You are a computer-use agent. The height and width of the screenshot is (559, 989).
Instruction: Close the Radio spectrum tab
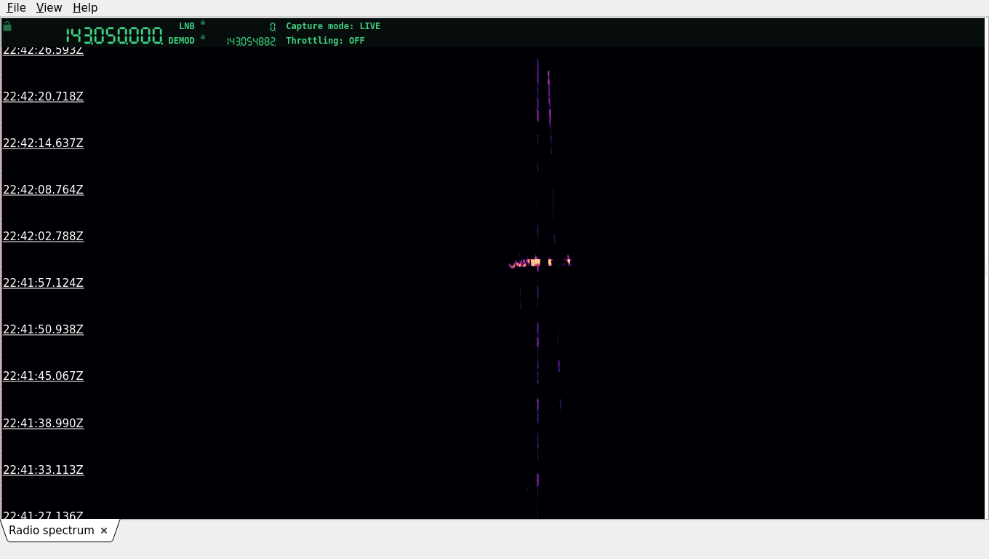pyautogui.click(x=104, y=531)
